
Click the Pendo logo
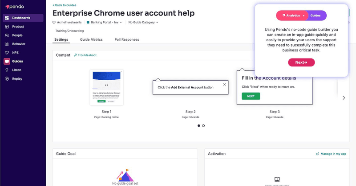pyautogui.click(x=14, y=7)
